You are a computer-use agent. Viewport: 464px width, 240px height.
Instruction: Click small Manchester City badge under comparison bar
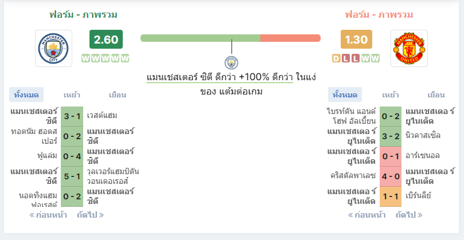coord(231,62)
